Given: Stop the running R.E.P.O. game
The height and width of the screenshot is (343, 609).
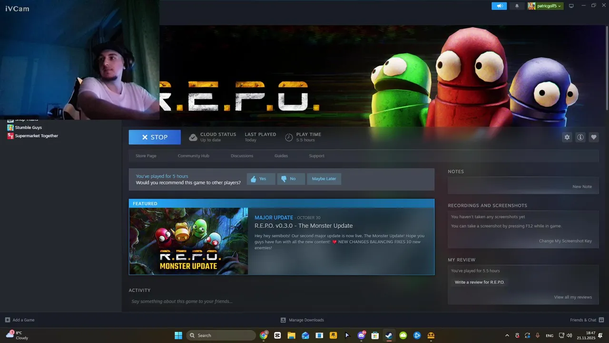Looking at the screenshot, I should (x=155, y=137).
